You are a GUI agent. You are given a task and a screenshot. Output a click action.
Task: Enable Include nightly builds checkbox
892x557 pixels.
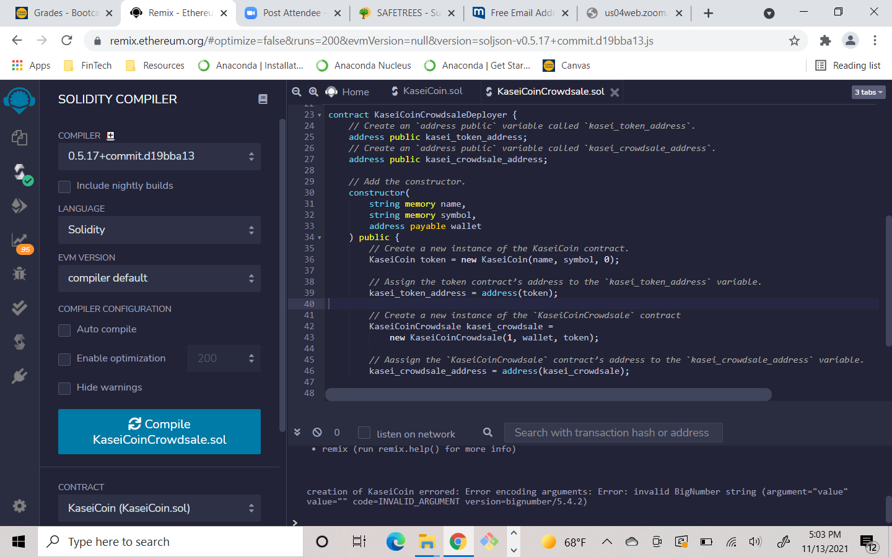[x=64, y=186]
